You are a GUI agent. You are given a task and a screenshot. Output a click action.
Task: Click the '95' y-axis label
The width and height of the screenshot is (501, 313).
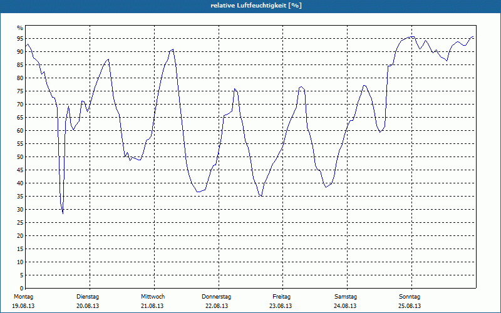point(20,39)
